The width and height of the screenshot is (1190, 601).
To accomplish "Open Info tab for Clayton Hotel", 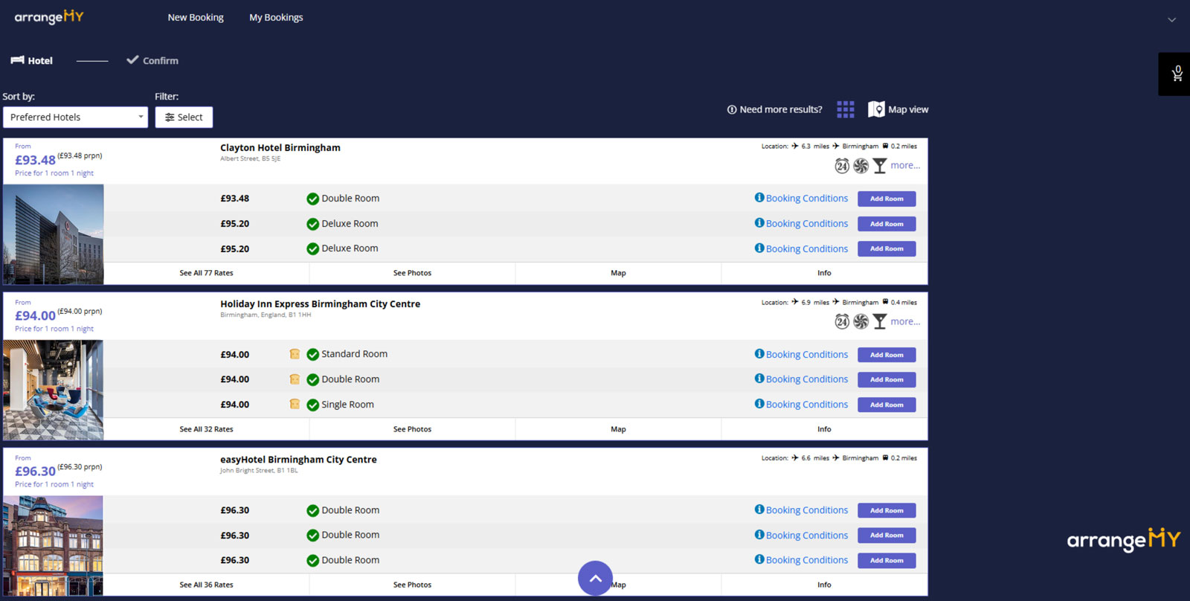I will 824,273.
